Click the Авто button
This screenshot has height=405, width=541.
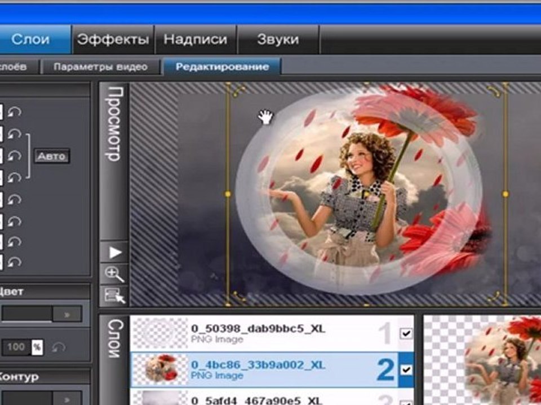[x=52, y=156]
